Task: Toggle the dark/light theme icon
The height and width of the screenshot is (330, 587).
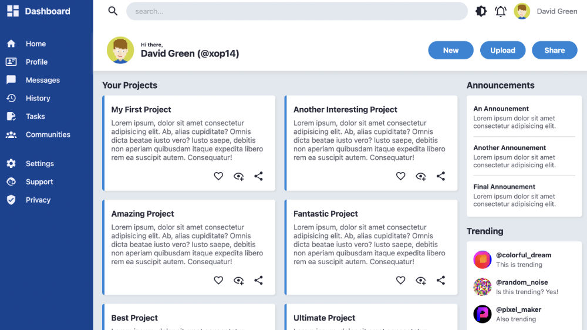Action: click(x=481, y=11)
